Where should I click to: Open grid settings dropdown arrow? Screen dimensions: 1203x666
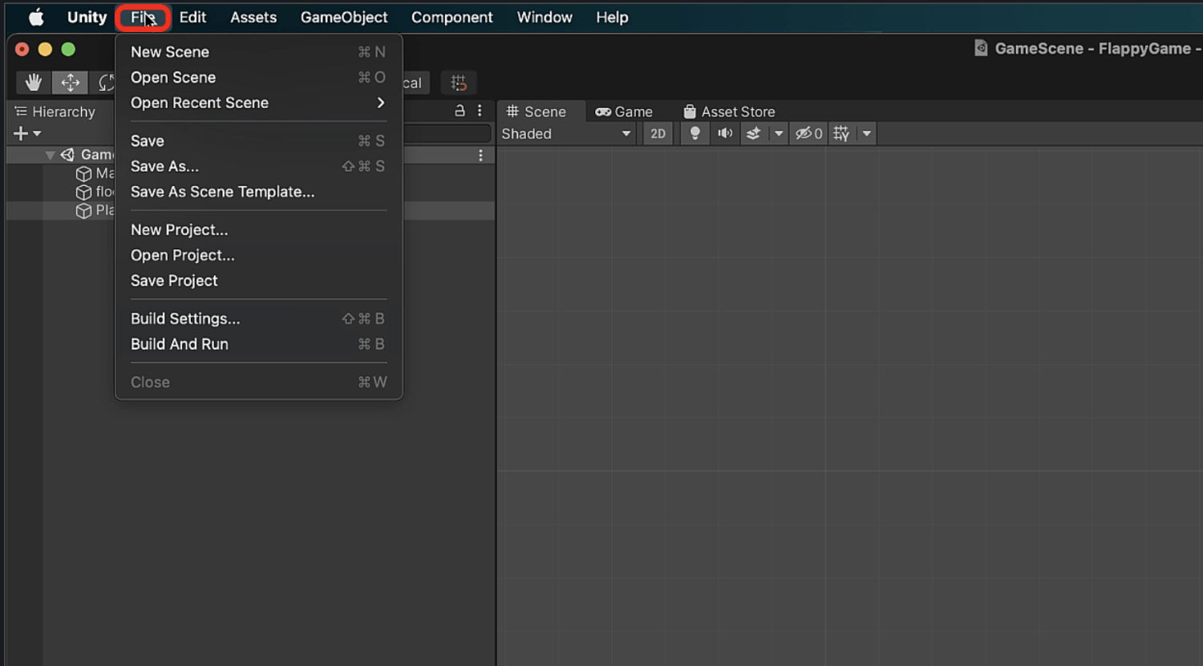coord(866,134)
